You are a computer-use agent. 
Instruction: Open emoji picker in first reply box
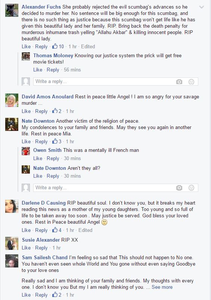[191, 82]
